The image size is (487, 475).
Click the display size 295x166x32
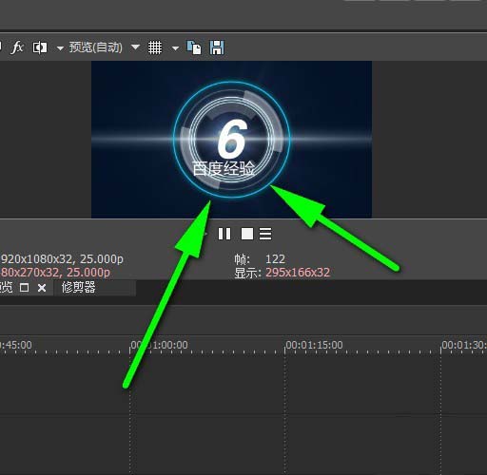(298, 273)
